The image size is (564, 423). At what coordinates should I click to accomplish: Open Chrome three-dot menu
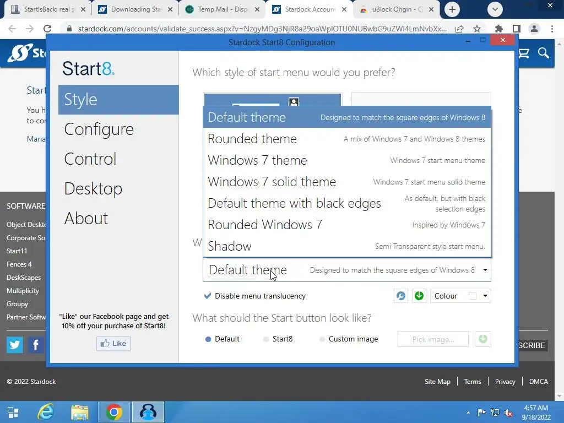click(552, 29)
